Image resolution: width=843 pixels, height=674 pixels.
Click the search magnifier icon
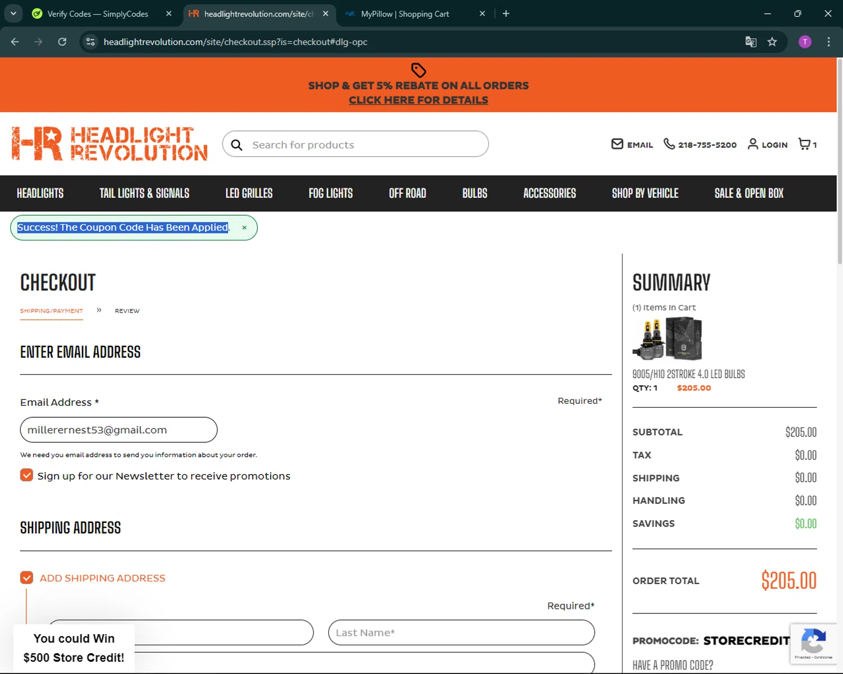(237, 145)
